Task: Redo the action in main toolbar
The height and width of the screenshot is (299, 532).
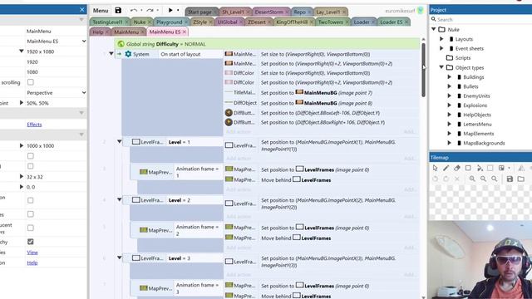Action: point(150,11)
